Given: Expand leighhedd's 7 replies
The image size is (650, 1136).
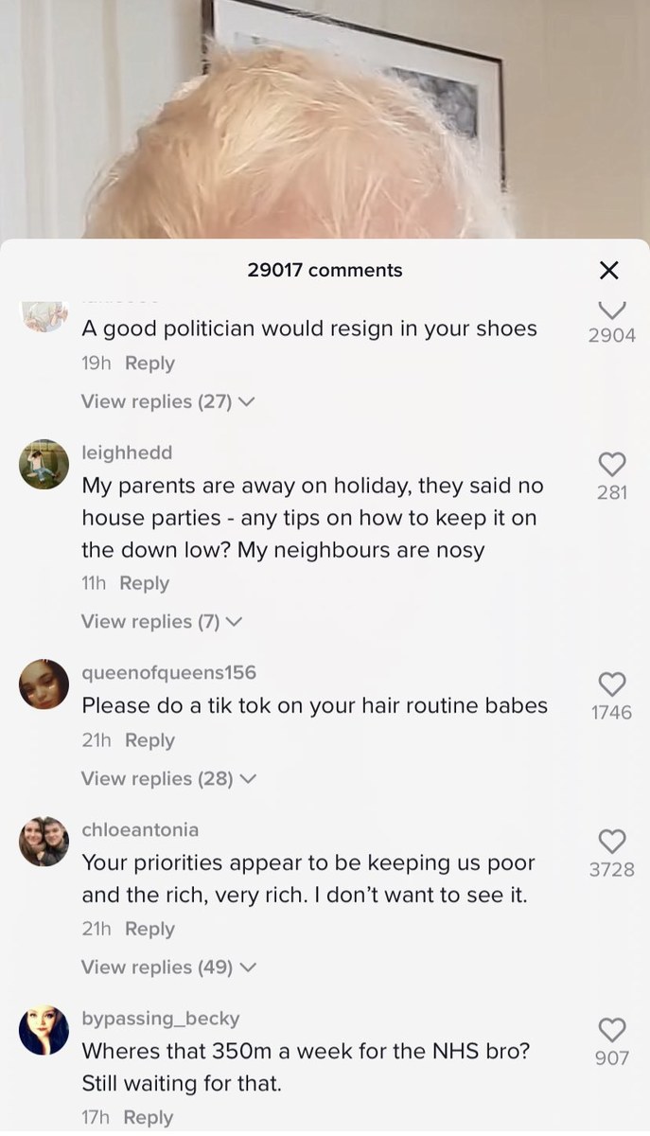Looking at the screenshot, I should (162, 621).
